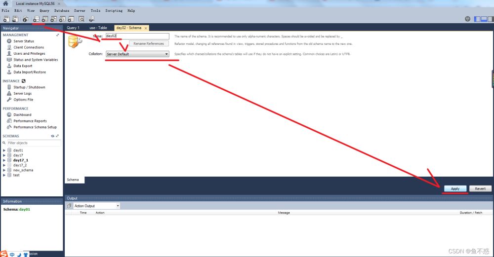Expand the SCHEMAS section to full height

click(x=57, y=136)
